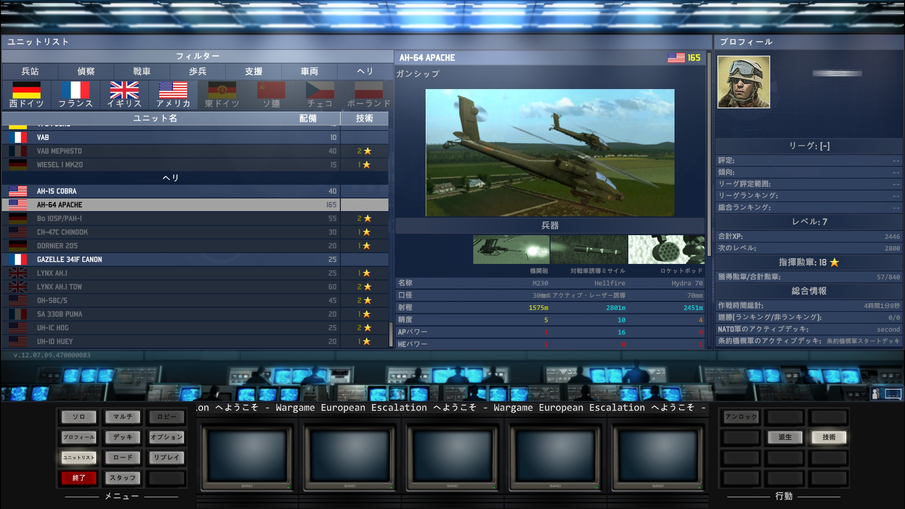Viewport: 905px width, 509px height.
Task: Select the 戦車 filter tab
Action: (141, 71)
